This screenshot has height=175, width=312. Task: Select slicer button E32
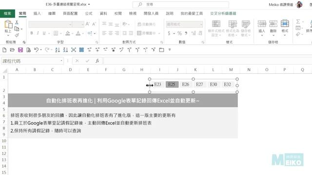228,85
